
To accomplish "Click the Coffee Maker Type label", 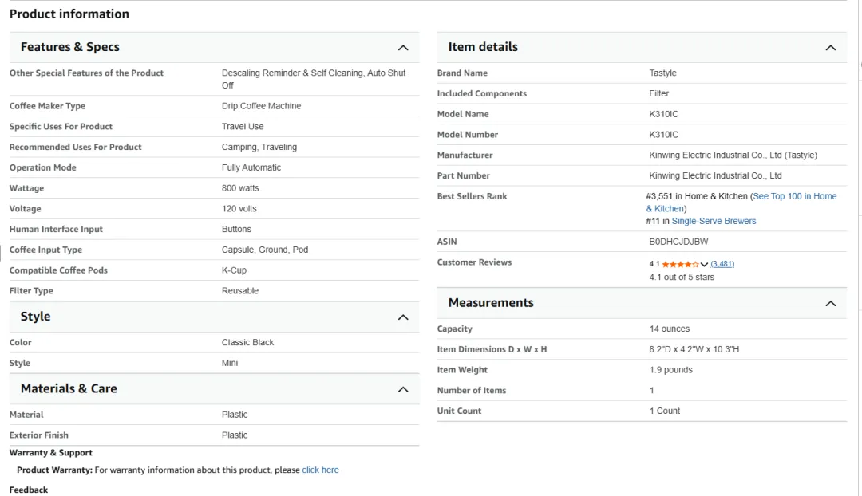I will click(x=47, y=106).
